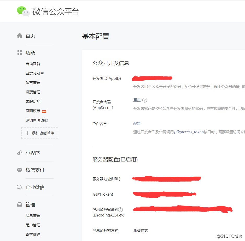
Task: Click the home house icon
Action: (x=20, y=35)
